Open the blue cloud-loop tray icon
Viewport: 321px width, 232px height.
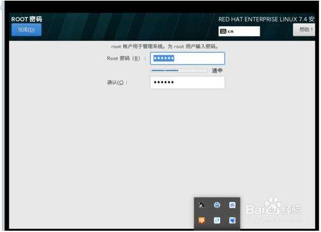coord(232,205)
